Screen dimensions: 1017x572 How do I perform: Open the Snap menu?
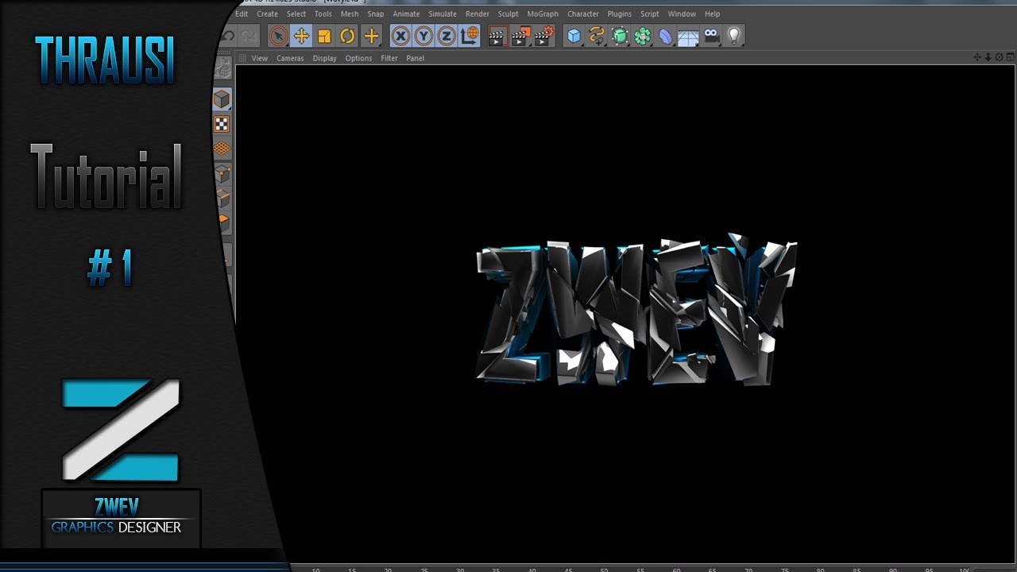(376, 14)
